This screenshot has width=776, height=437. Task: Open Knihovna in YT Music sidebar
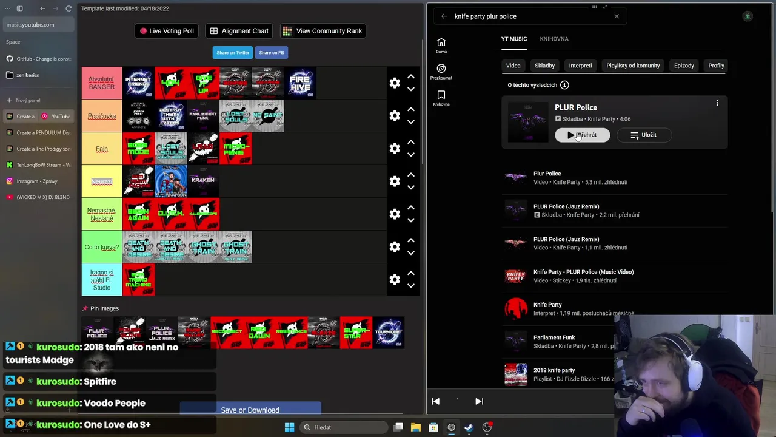[441, 98]
